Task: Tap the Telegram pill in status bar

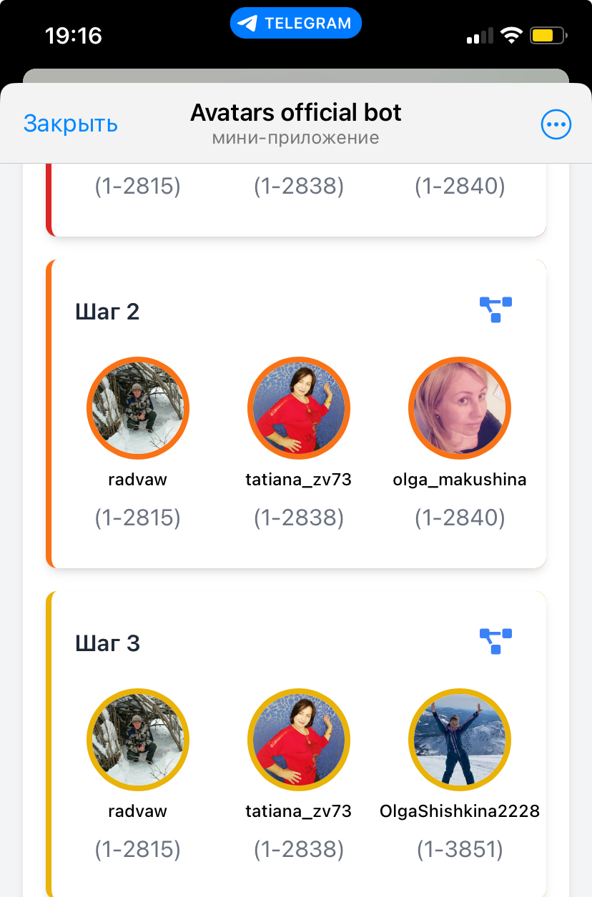Action: tap(296, 24)
